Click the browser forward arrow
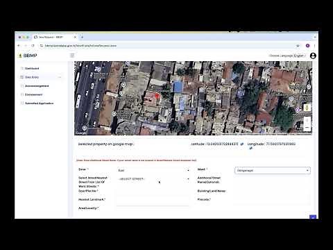The image size is (333, 250). [26, 46]
